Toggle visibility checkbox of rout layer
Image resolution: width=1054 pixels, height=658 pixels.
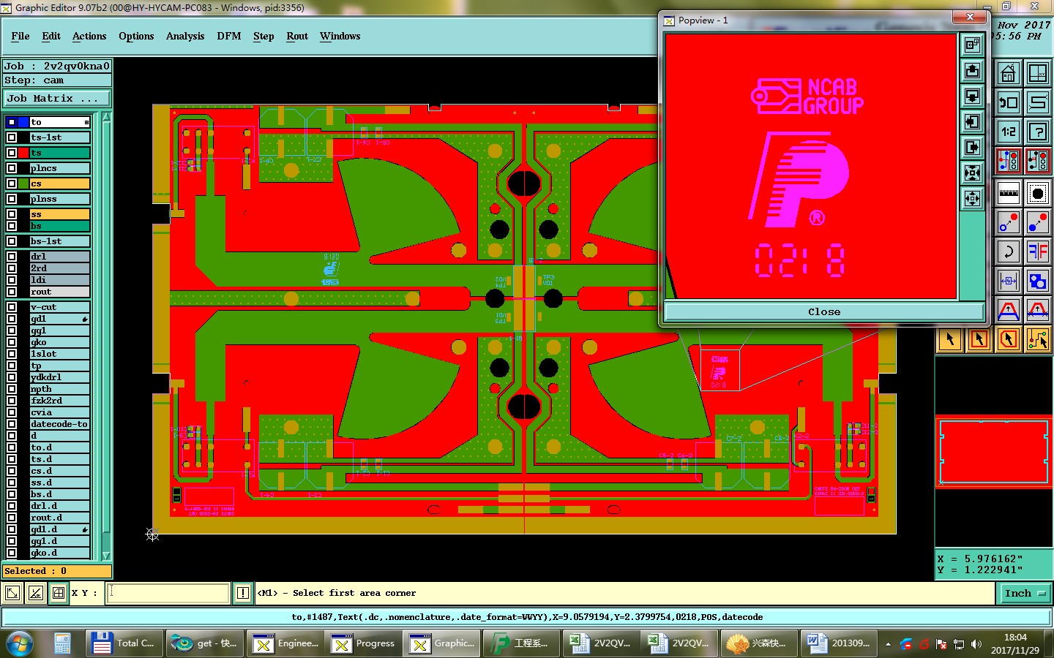[x=12, y=292]
